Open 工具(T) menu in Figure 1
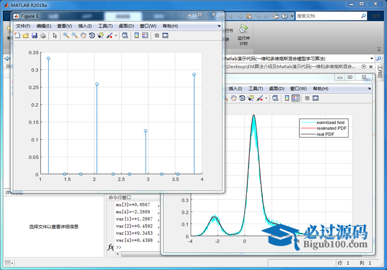 [106, 26]
